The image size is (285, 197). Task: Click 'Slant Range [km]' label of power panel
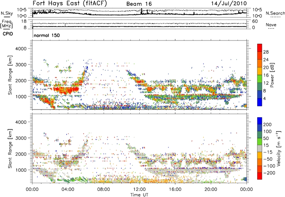pos(10,75)
